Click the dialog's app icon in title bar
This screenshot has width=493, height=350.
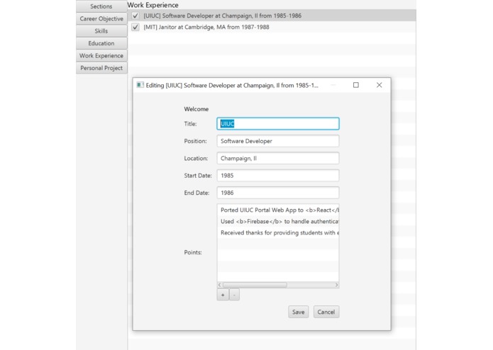[x=140, y=85]
